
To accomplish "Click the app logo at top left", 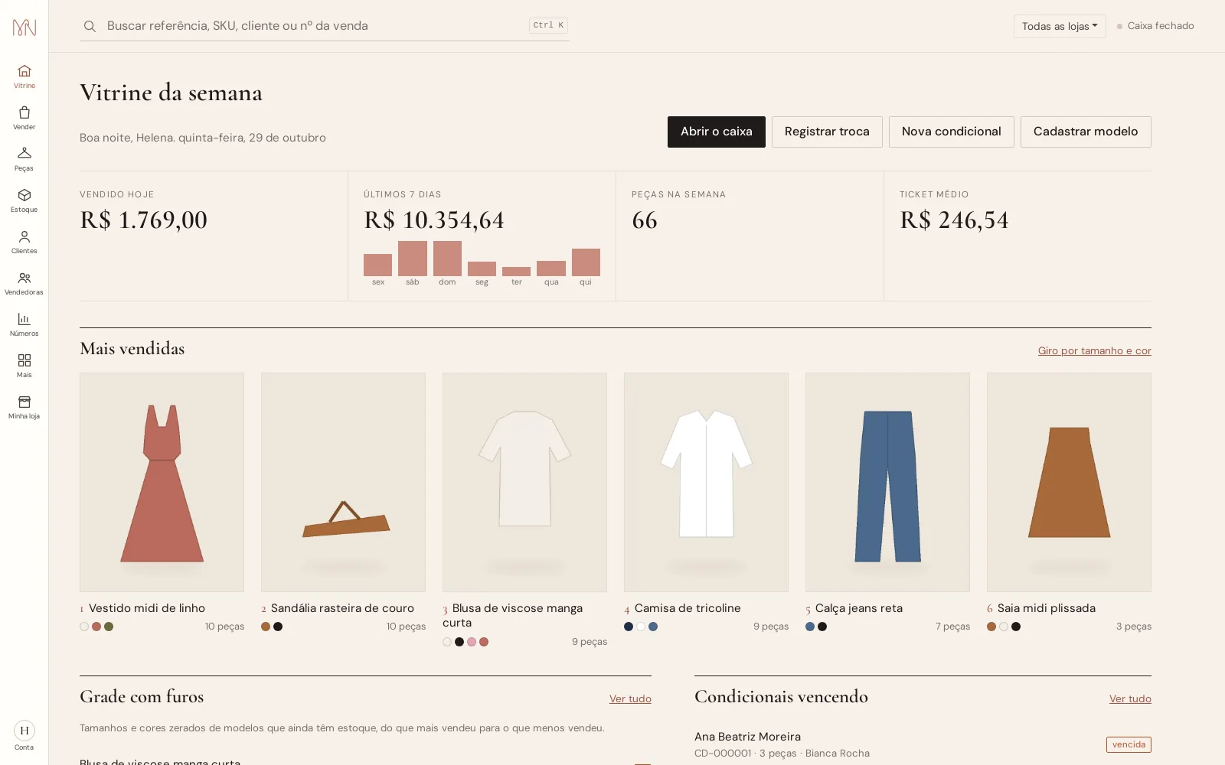I will (x=24, y=28).
